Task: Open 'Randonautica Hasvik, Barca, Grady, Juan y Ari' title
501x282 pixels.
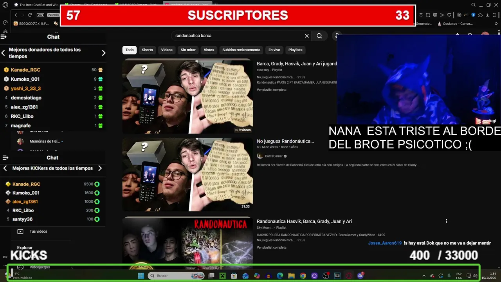Action: [x=304, y=221]
